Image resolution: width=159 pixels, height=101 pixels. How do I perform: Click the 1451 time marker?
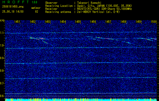click(x=17, y=21)
